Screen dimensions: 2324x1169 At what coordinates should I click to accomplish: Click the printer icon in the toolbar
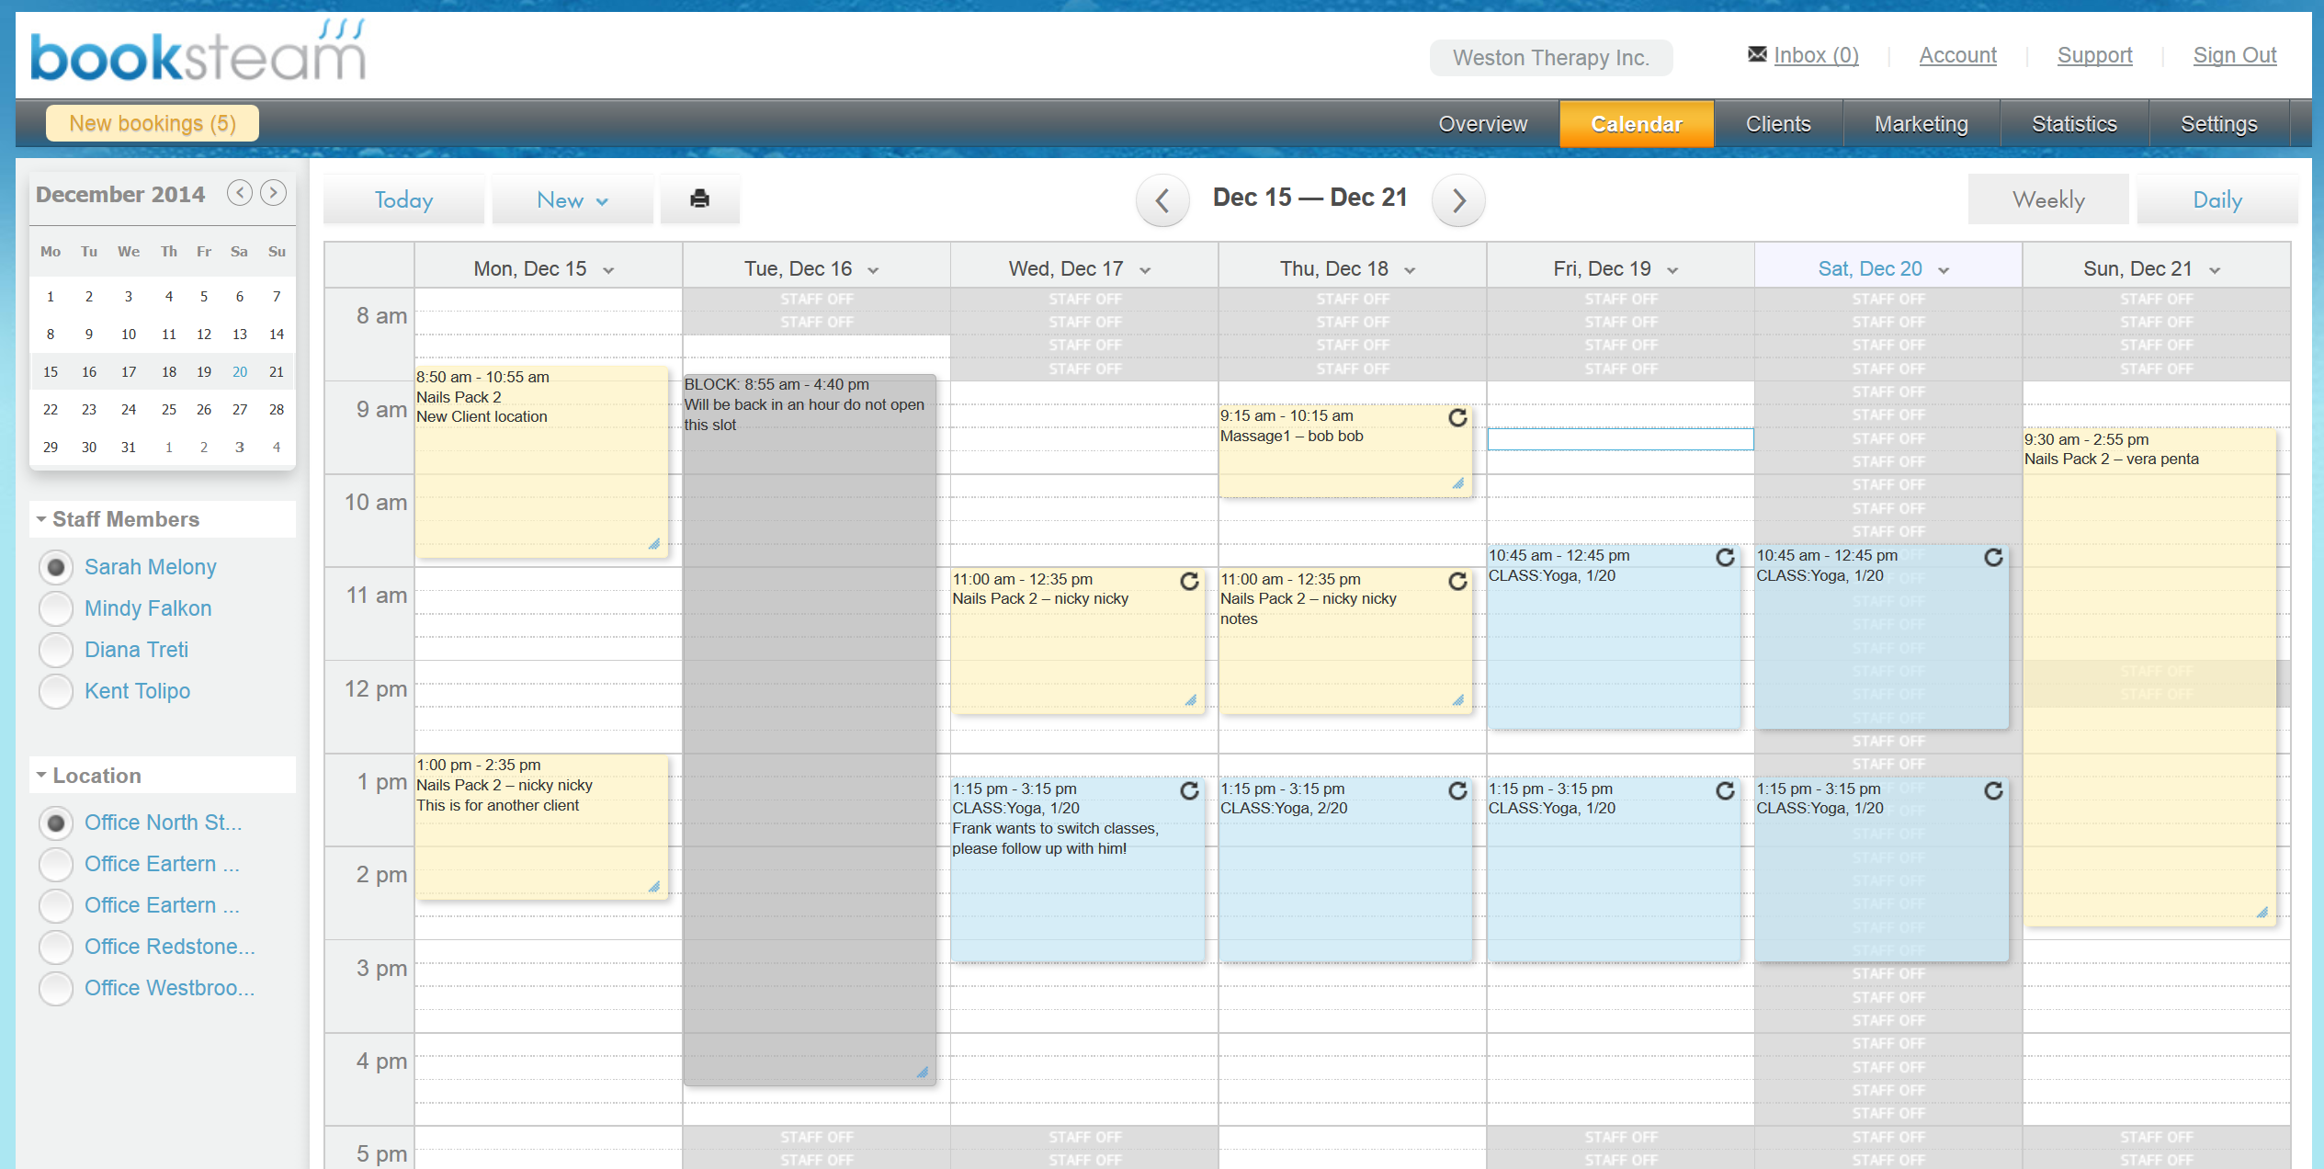pos(699,199)
